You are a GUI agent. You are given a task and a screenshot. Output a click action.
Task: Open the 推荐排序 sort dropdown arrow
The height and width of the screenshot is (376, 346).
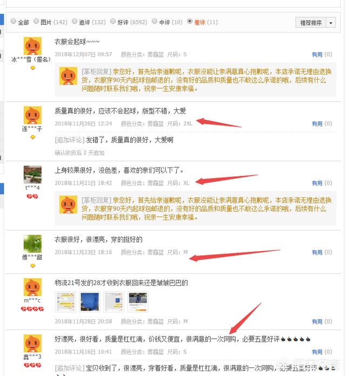click(331, 23)
